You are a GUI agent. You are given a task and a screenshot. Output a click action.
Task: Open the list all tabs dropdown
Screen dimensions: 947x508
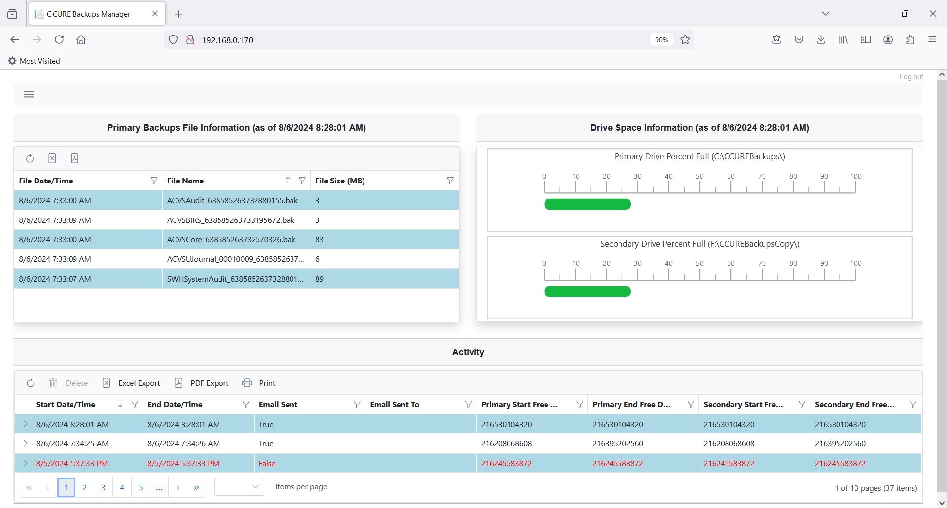coord(826,14)
